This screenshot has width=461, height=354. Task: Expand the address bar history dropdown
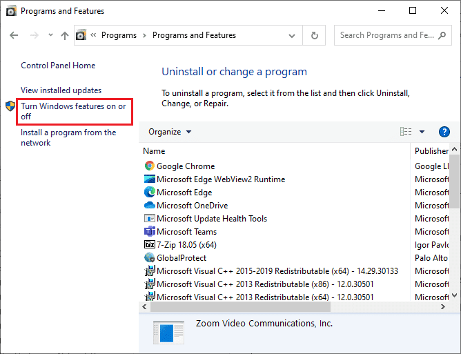[x=292, y=36]
